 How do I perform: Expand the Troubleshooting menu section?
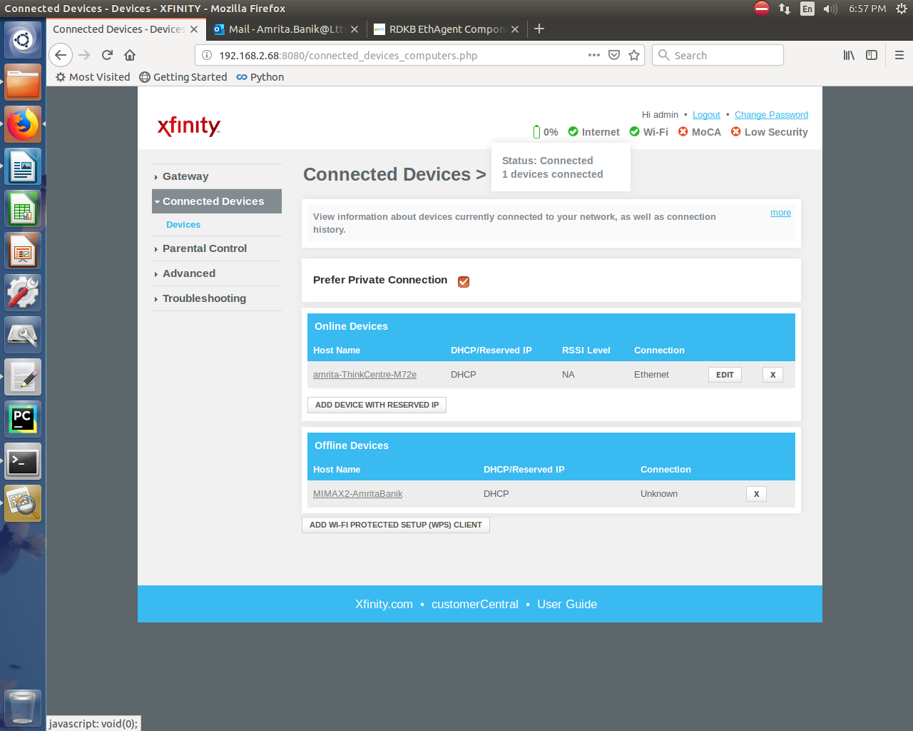pos(204,298)
